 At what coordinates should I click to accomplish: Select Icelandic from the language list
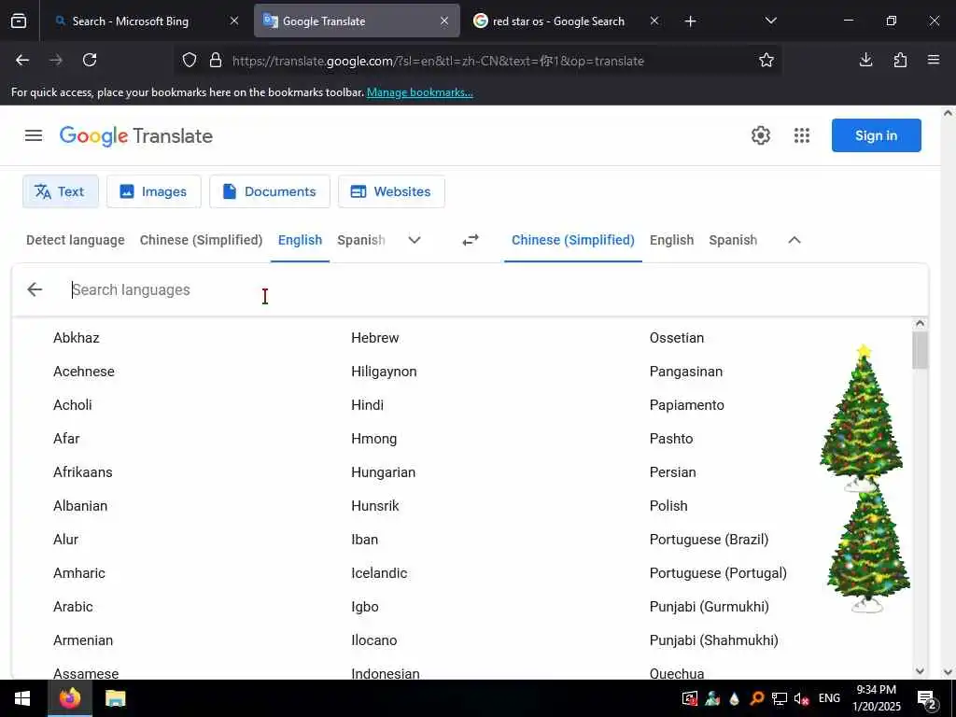point(379,573)
